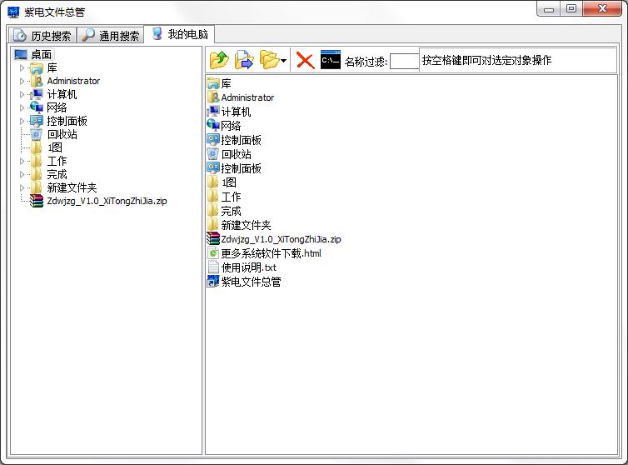Select 工作 label in tree
This screenshot has height=465, width=628.
(57, 161)
